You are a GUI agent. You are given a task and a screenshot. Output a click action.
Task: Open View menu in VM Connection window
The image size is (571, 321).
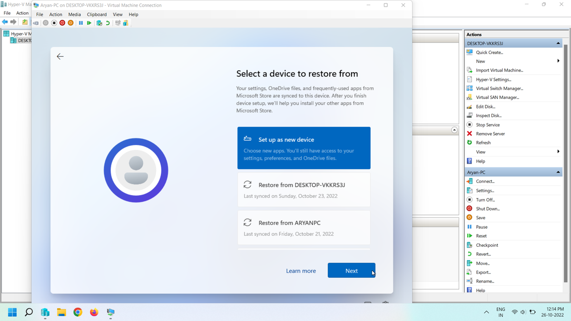tap(118, 14)
